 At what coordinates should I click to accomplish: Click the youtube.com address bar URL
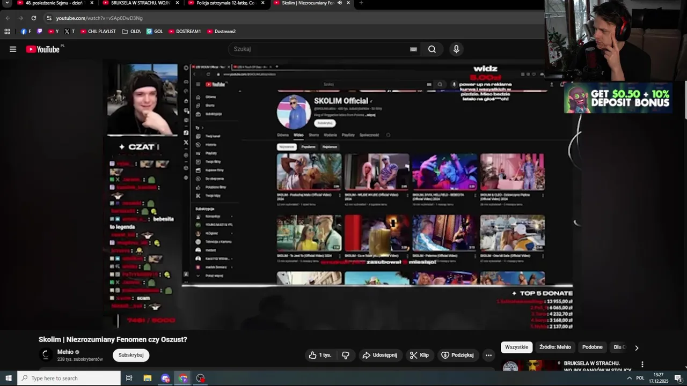click(99, 18)
